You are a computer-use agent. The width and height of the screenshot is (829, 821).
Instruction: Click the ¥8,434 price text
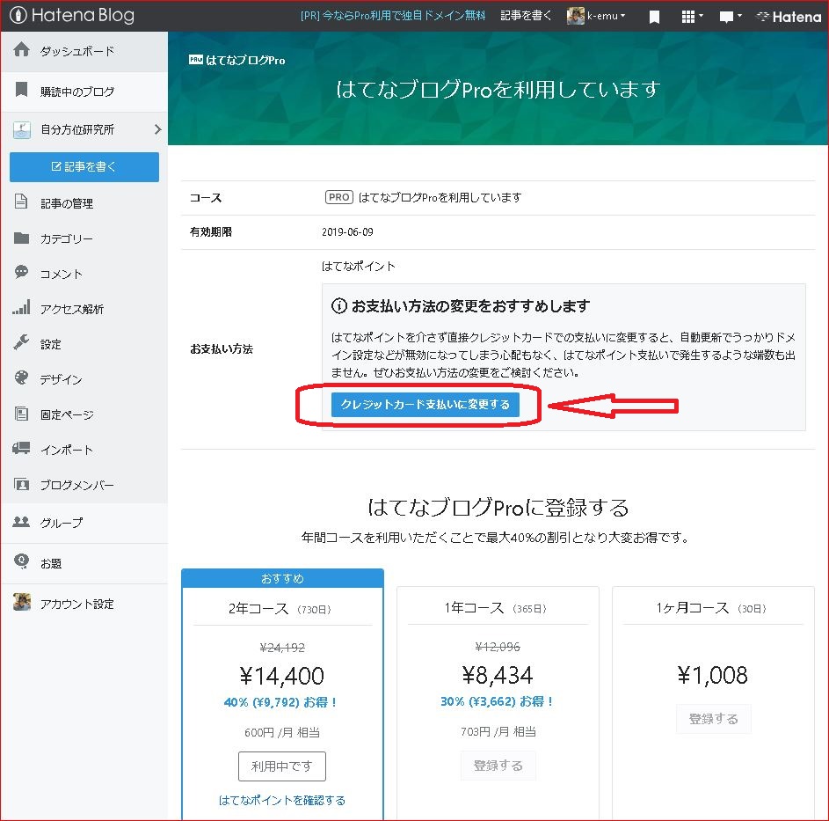(498, 675)
